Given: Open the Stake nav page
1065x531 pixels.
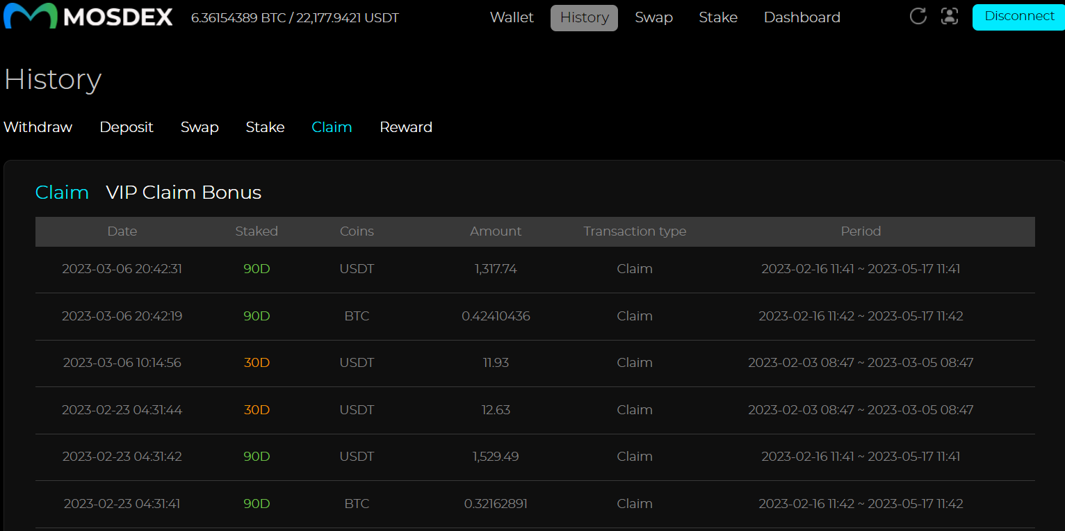Looking at the screenshot, I should [718, 17].
